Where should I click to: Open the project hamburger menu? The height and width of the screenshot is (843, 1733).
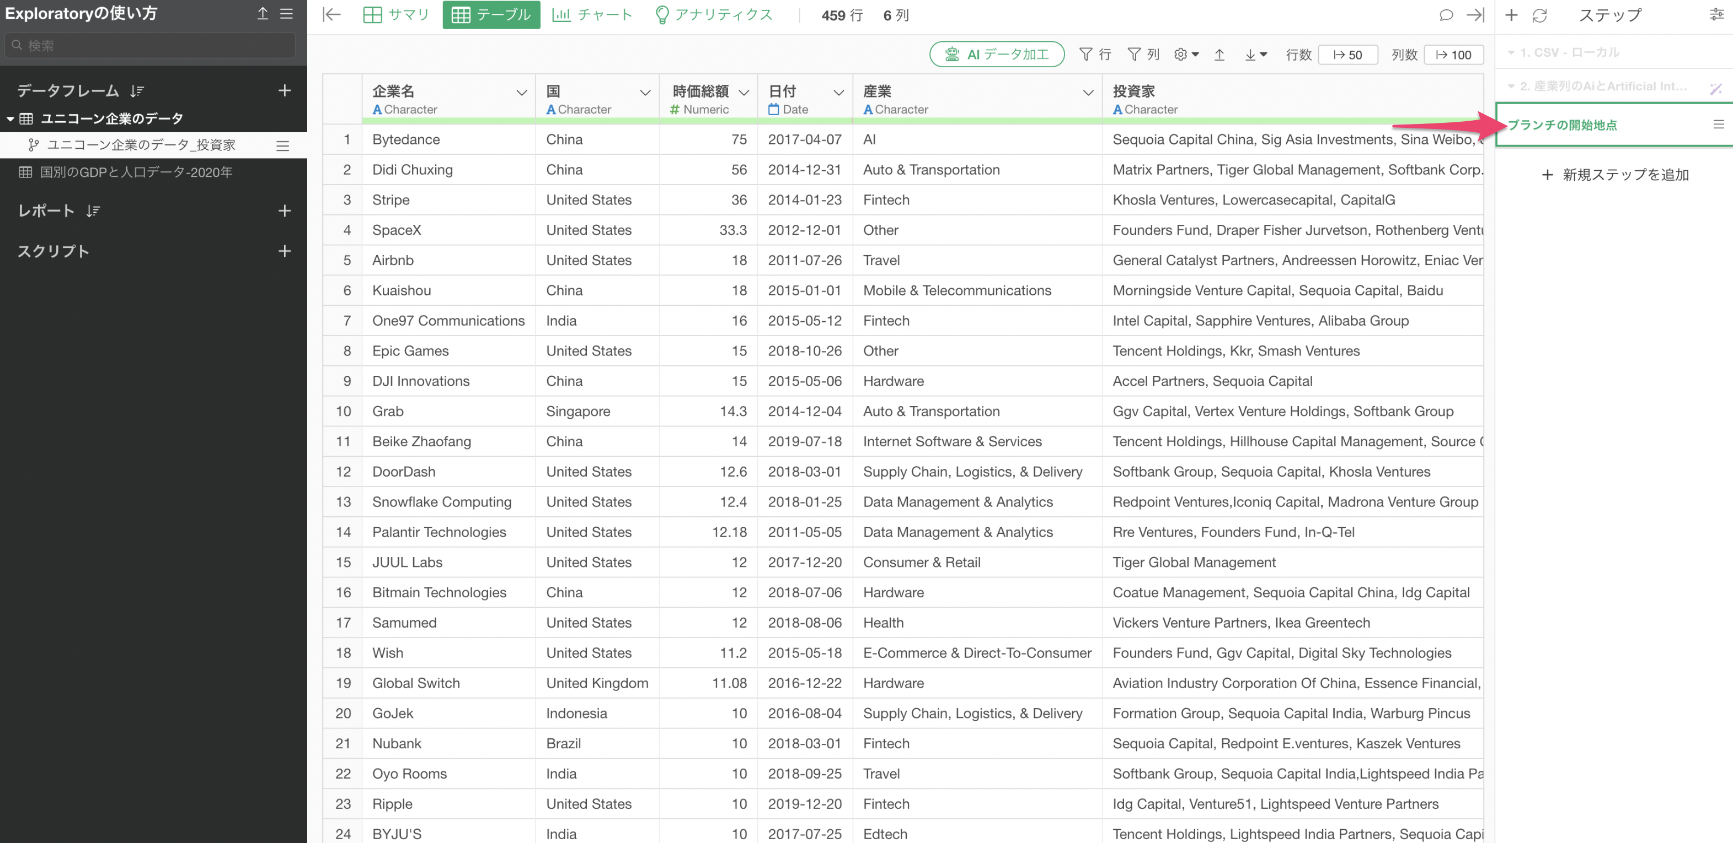(x=287, y=13)
